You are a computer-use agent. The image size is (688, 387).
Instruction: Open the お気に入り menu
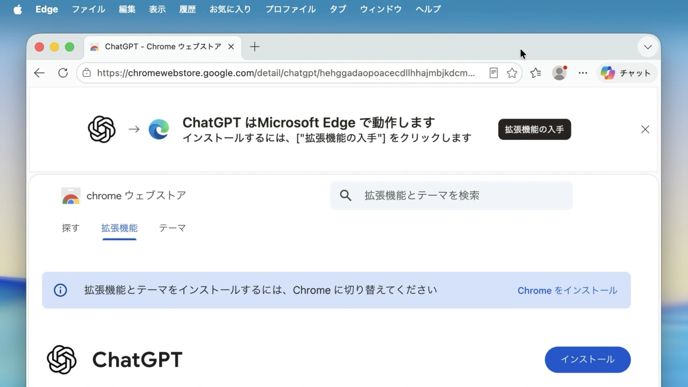click(x=230, y=9)
